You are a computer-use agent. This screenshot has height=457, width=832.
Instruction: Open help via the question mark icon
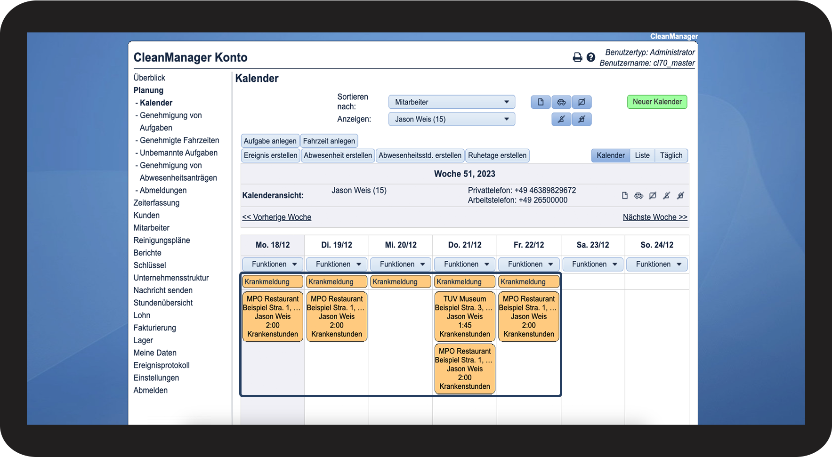coord(591,57)
